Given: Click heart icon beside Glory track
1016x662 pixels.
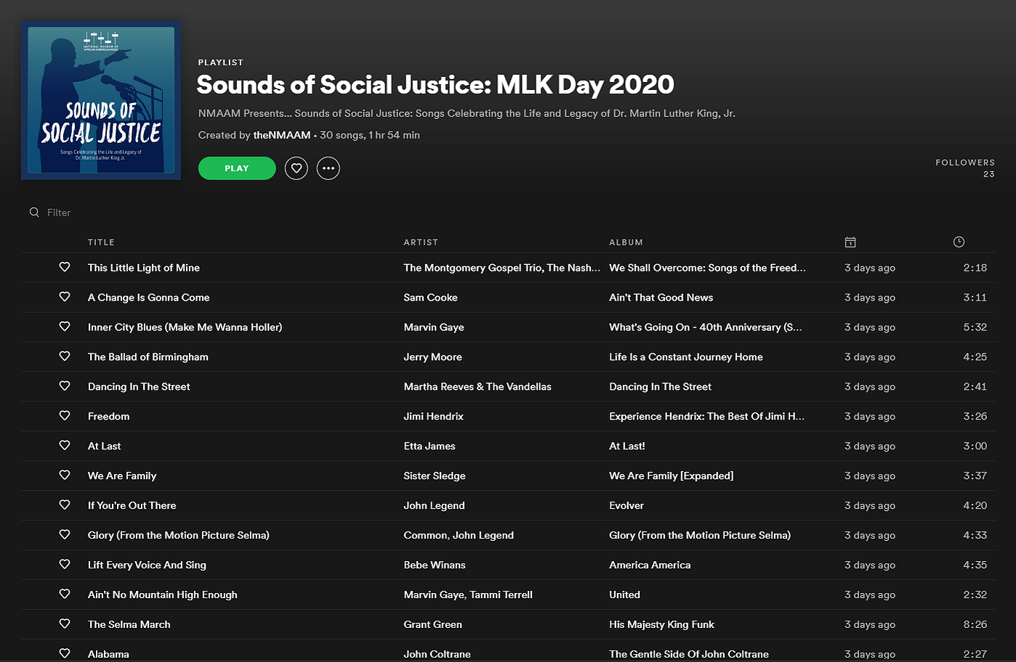Looking at the screenshot, I should pos(65,535).
